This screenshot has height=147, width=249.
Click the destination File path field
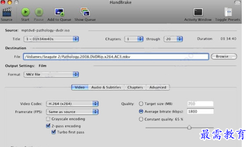(x=116, y=57)
